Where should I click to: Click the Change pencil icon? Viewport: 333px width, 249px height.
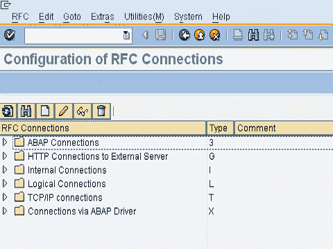pyautogui.click(x=64, y=111)
